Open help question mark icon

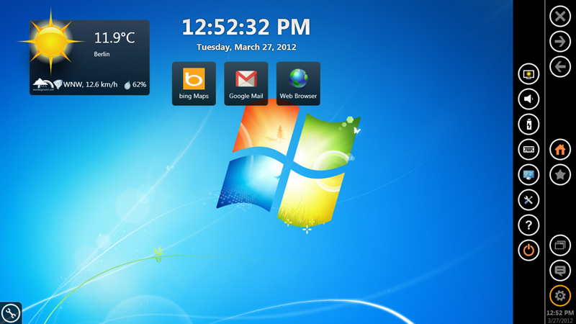(x=528, y=225)
